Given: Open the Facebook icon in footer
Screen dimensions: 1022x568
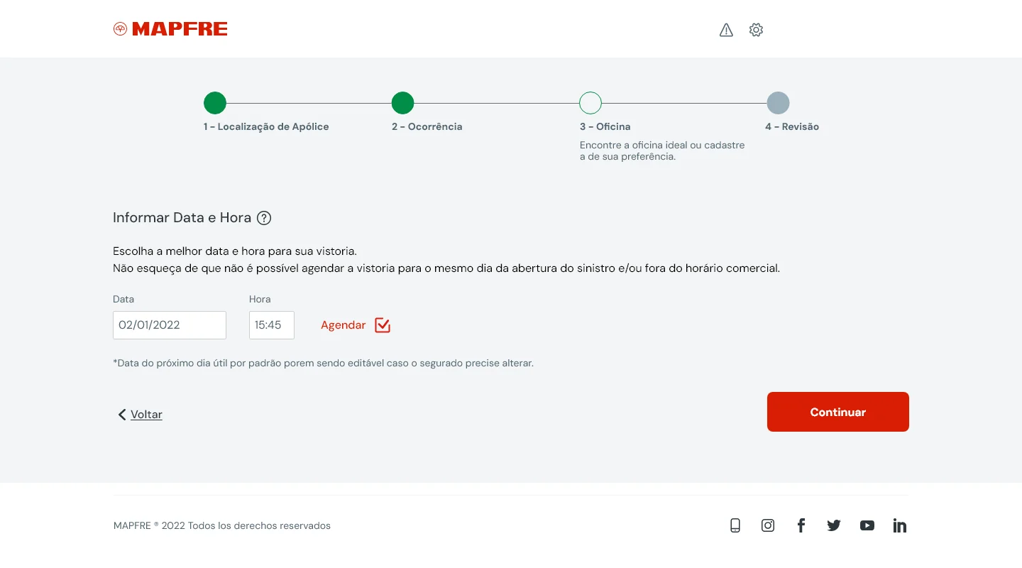Looking at the screenshot, I should click(801, 525).
